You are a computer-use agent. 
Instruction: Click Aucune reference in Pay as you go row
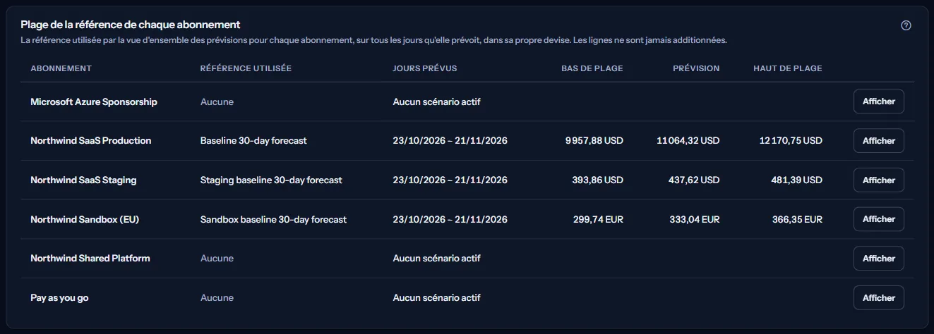click(217, 297)
